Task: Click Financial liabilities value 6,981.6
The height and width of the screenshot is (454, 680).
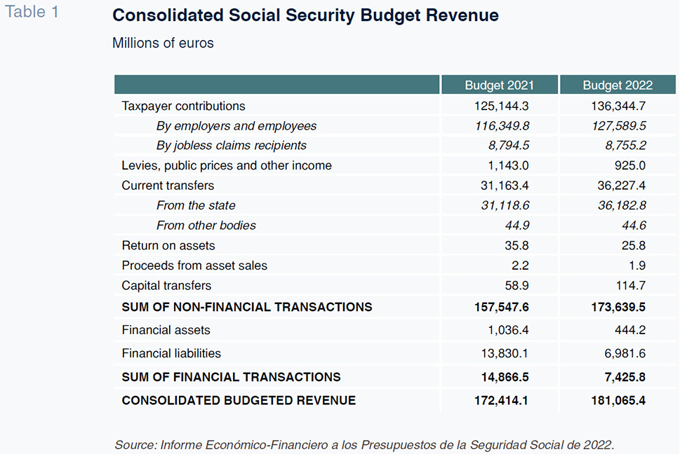Action: 625,354
